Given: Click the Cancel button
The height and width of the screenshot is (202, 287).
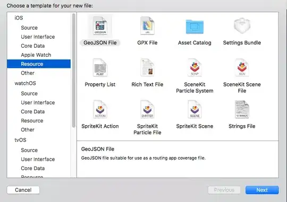Looking at the screenshot, I should 23,190.
